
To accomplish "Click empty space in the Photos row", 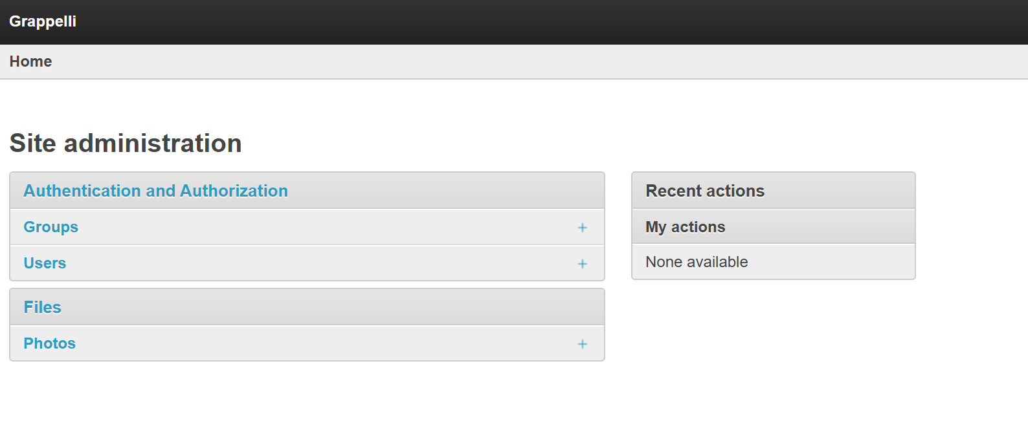I will pos(324,344).
